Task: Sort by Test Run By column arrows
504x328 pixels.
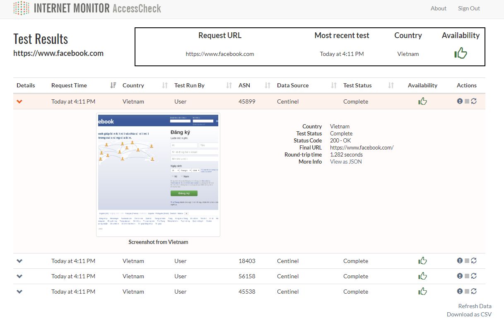Action: click(x=229, y=85)
